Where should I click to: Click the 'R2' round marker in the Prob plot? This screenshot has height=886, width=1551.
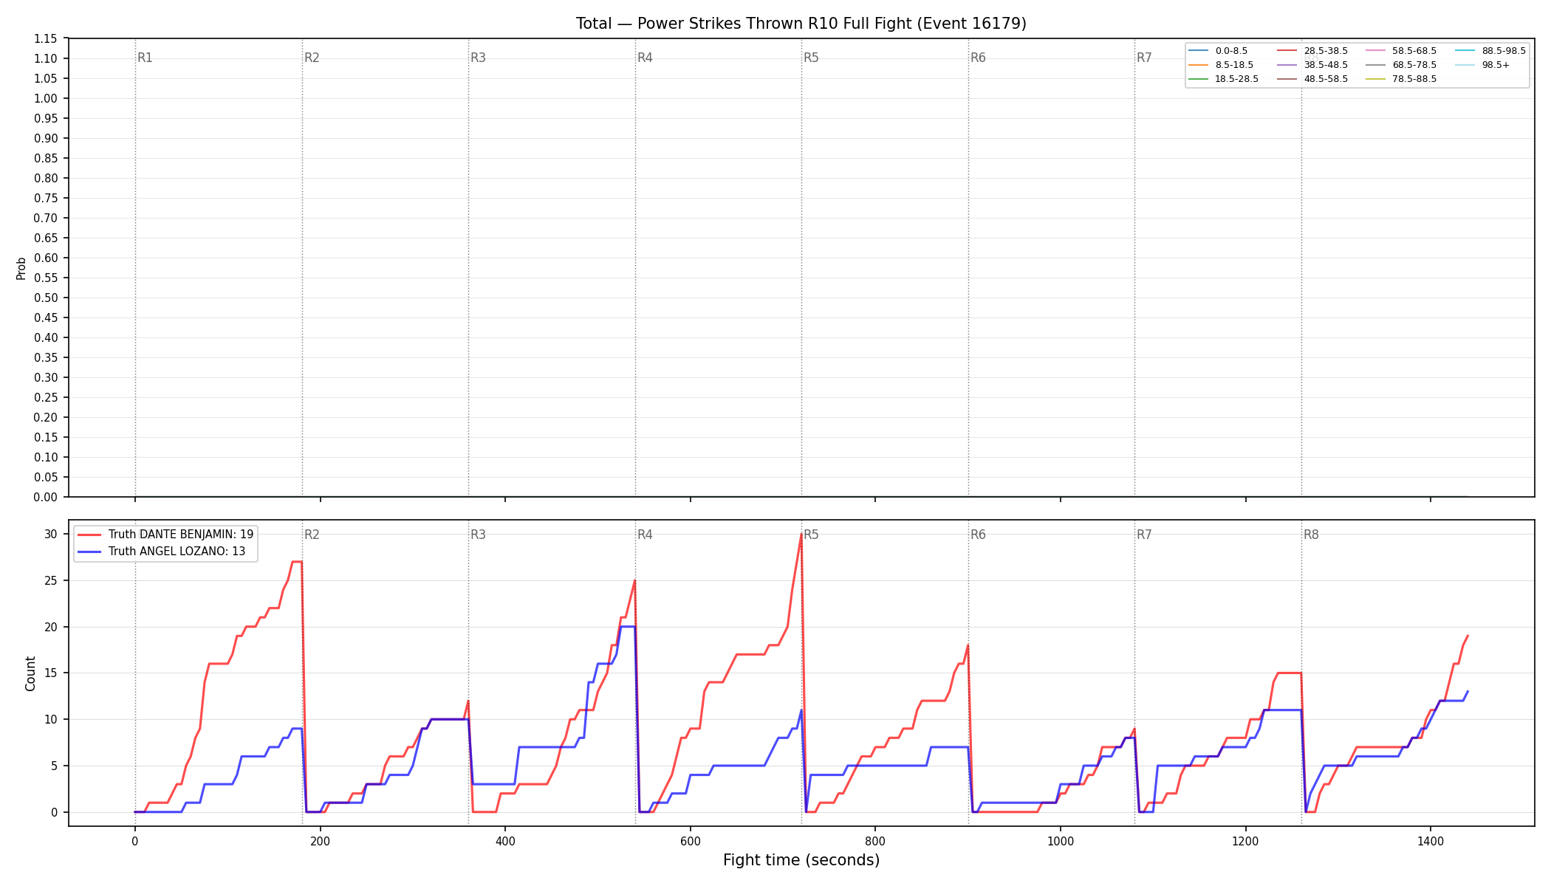(312, 58)
